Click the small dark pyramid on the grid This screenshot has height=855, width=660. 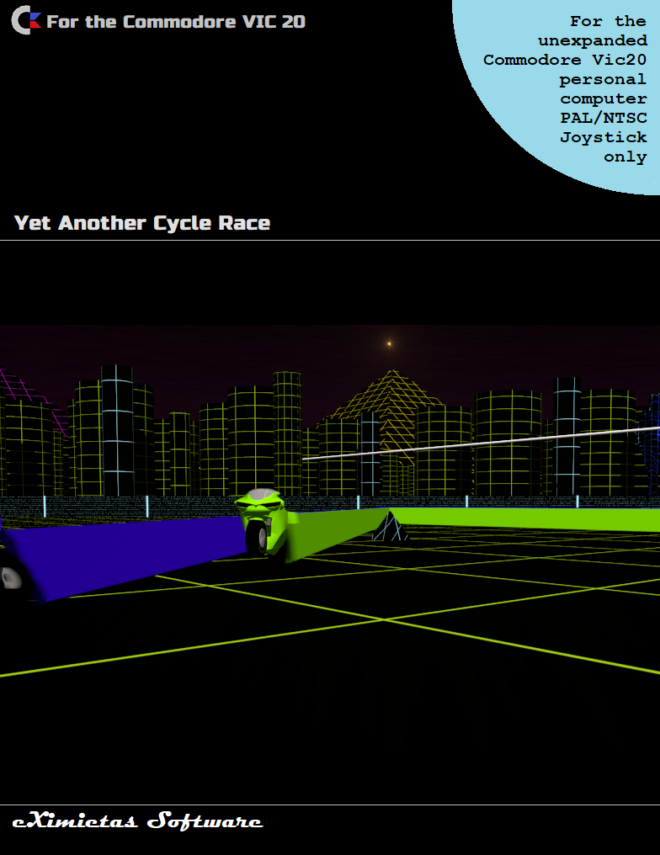click(x=390, y=526)
